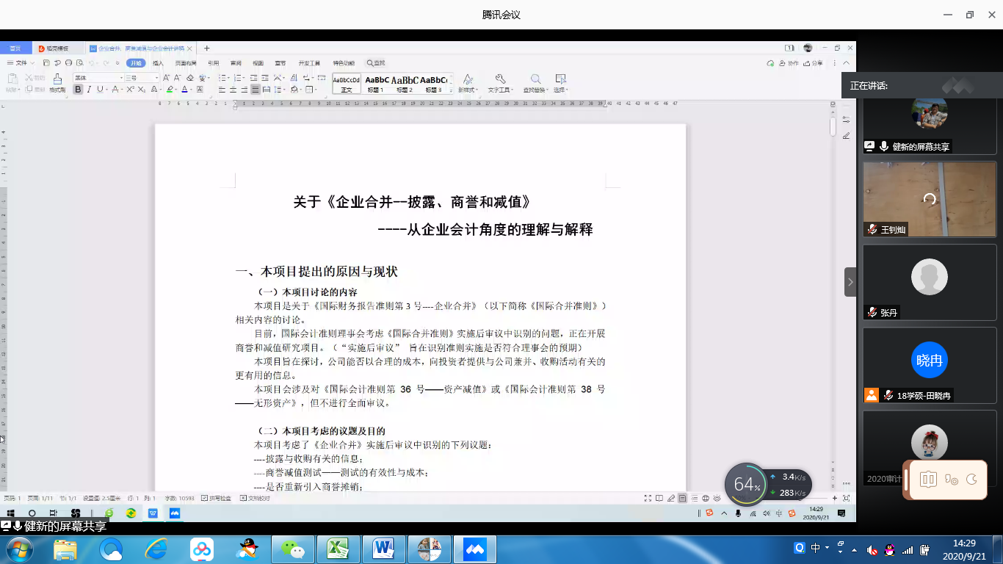Open WeChat from the Windows taskbar
The image size is (1003, 564).
point(294,549)
